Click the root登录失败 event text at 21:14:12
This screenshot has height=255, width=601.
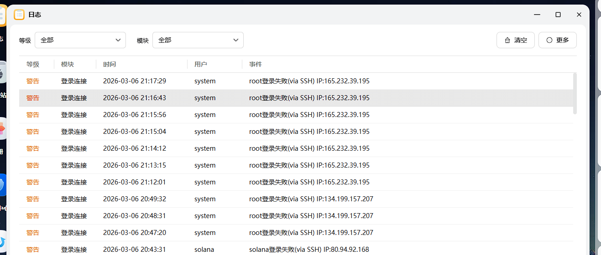point(309,148)
